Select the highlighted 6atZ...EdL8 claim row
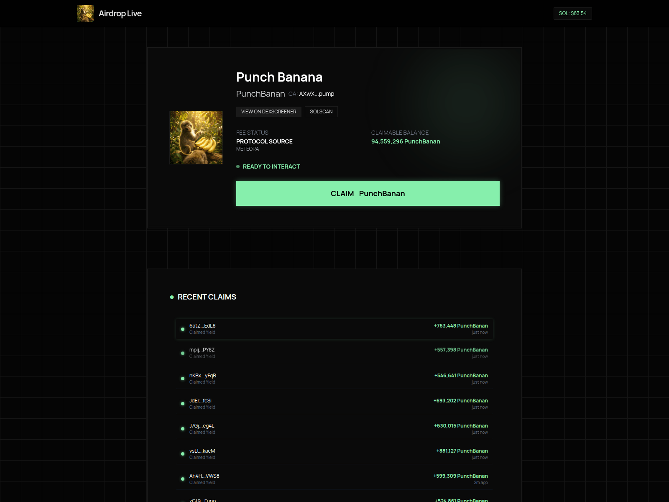The image size is (669, 502). 334,329
